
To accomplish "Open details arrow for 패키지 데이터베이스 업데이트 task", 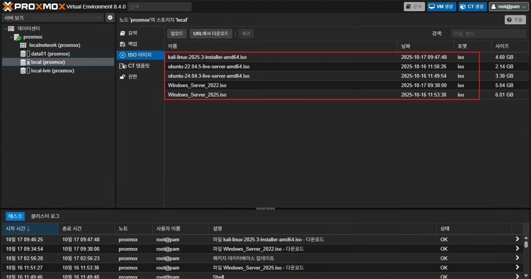I will pyautogui.click(x=517, y=258).
